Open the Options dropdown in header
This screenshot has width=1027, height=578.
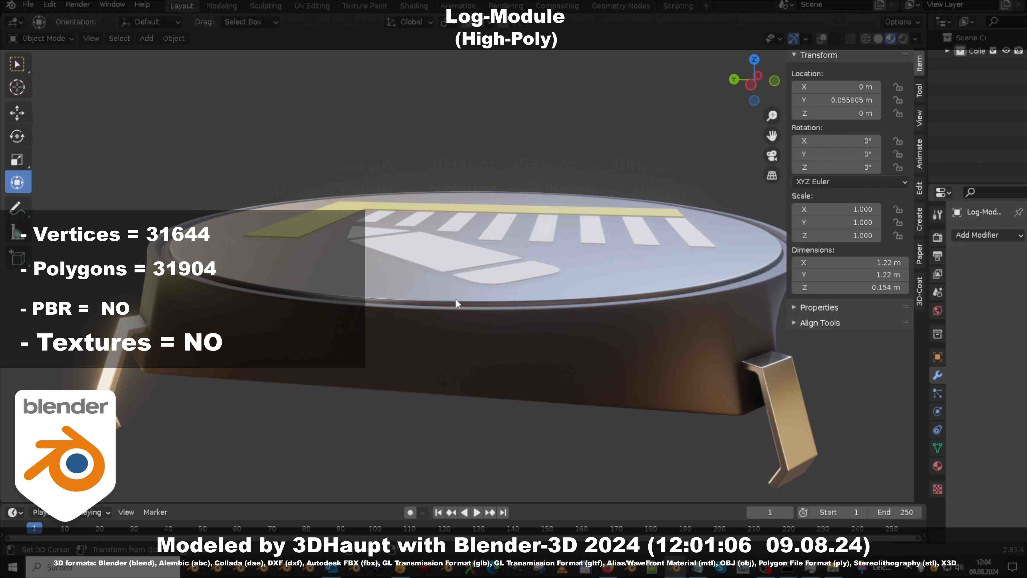(902, 22)
